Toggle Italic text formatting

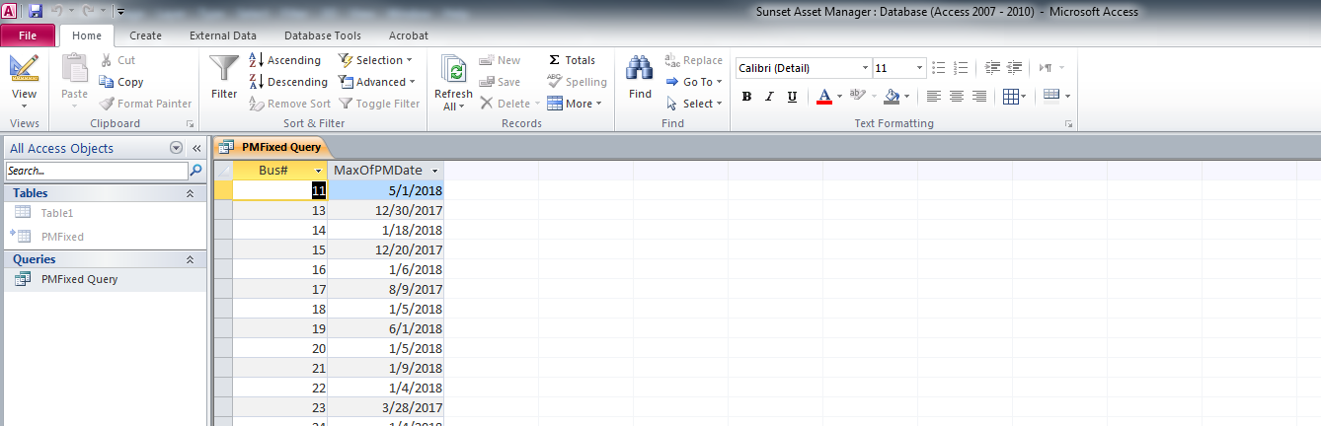tap(769, 97)
